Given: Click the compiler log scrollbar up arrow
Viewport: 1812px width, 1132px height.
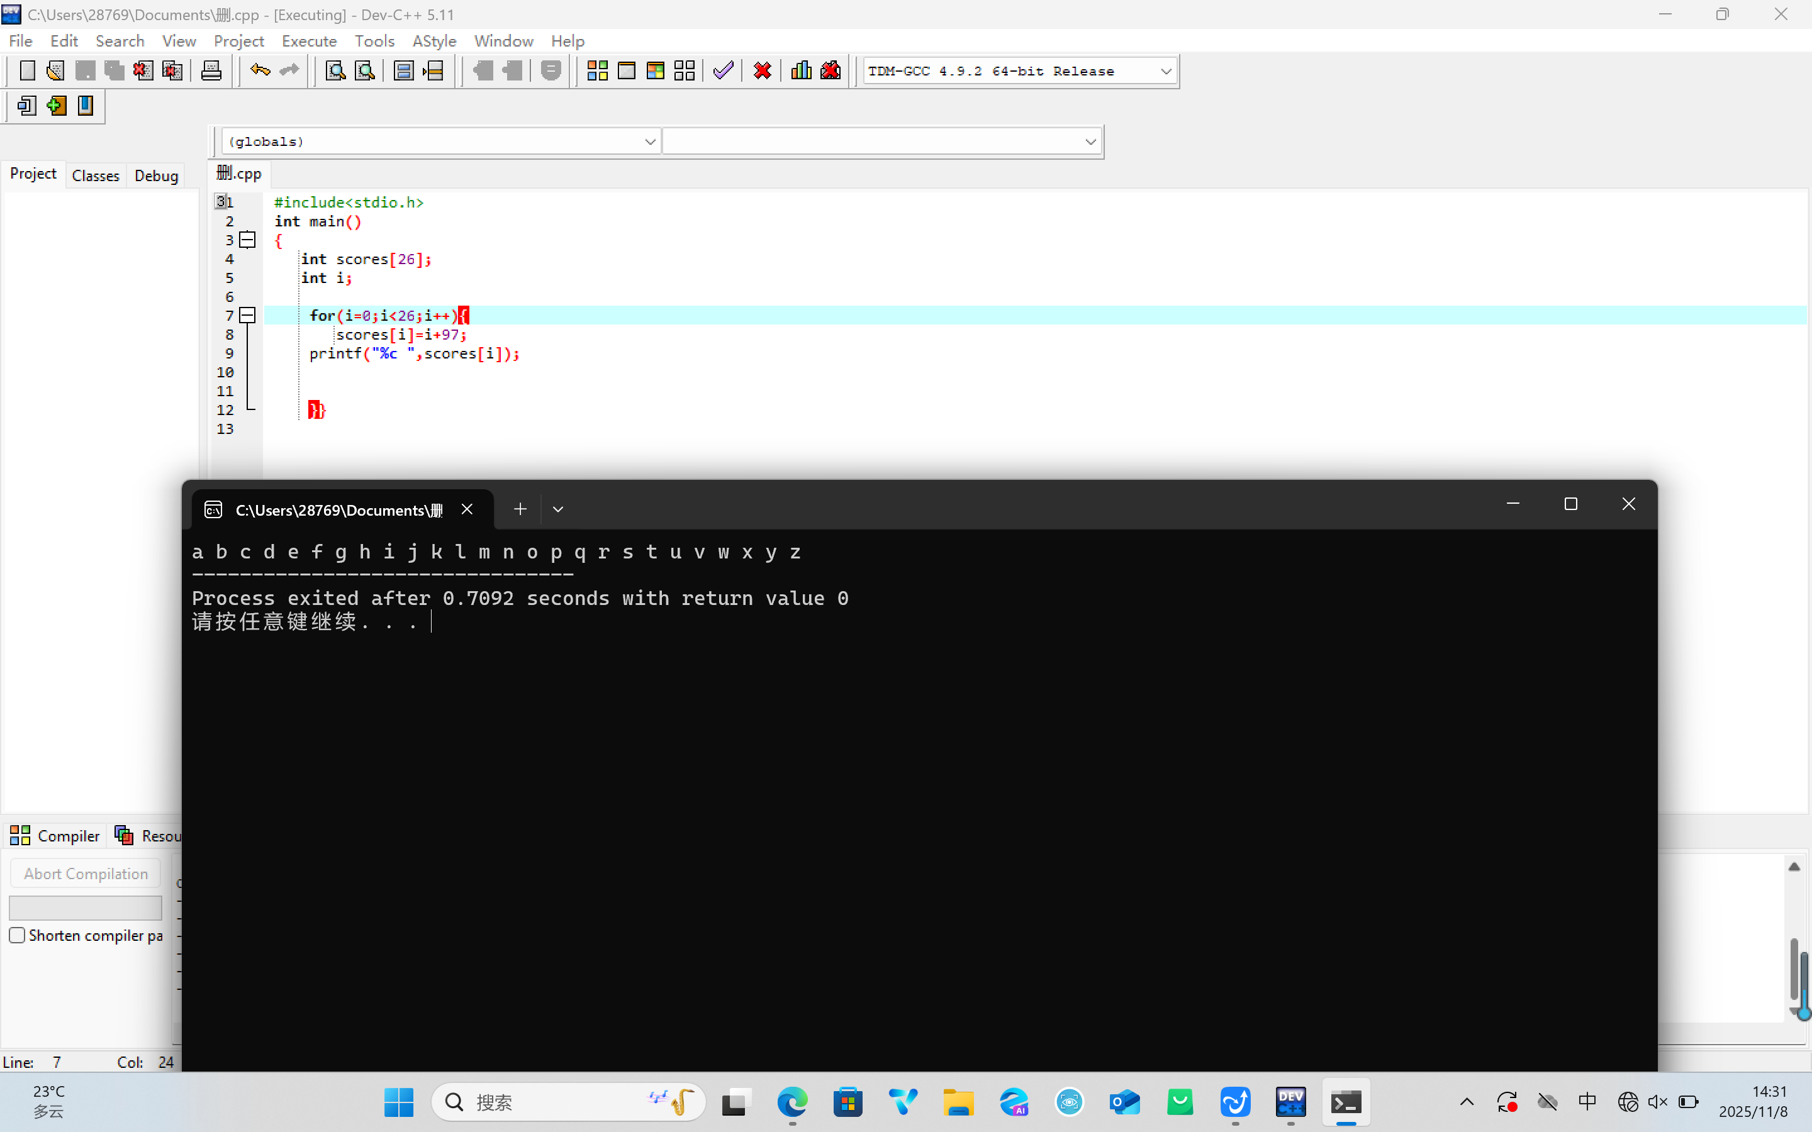Looking at the screenshot, I should [x=1794, y=866].
